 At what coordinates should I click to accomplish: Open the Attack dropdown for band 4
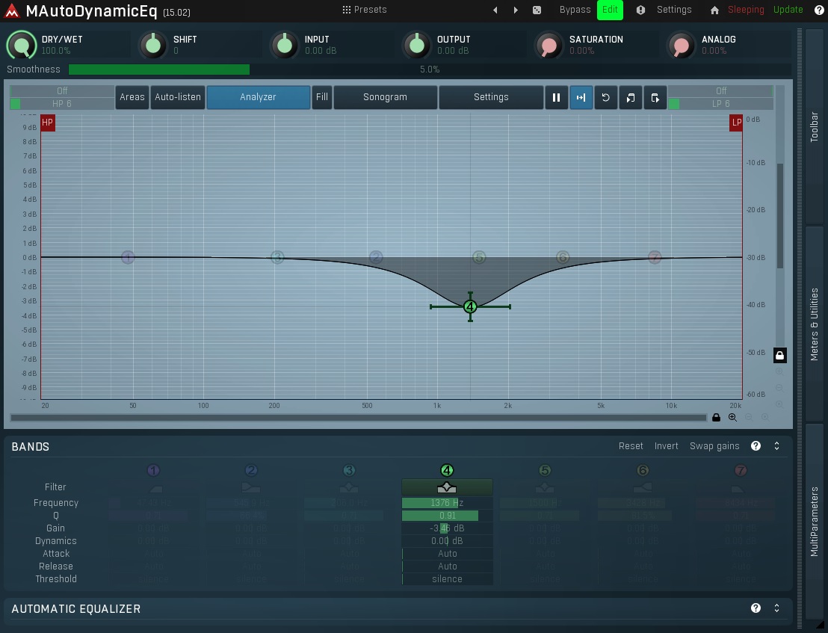click(x=447, y=553)
